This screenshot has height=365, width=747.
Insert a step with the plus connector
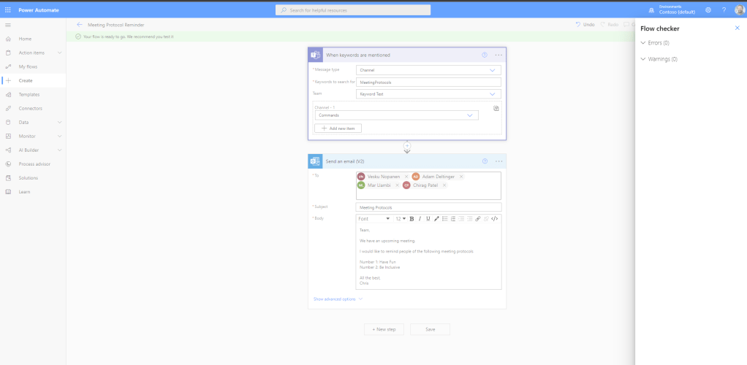(407, 145)
